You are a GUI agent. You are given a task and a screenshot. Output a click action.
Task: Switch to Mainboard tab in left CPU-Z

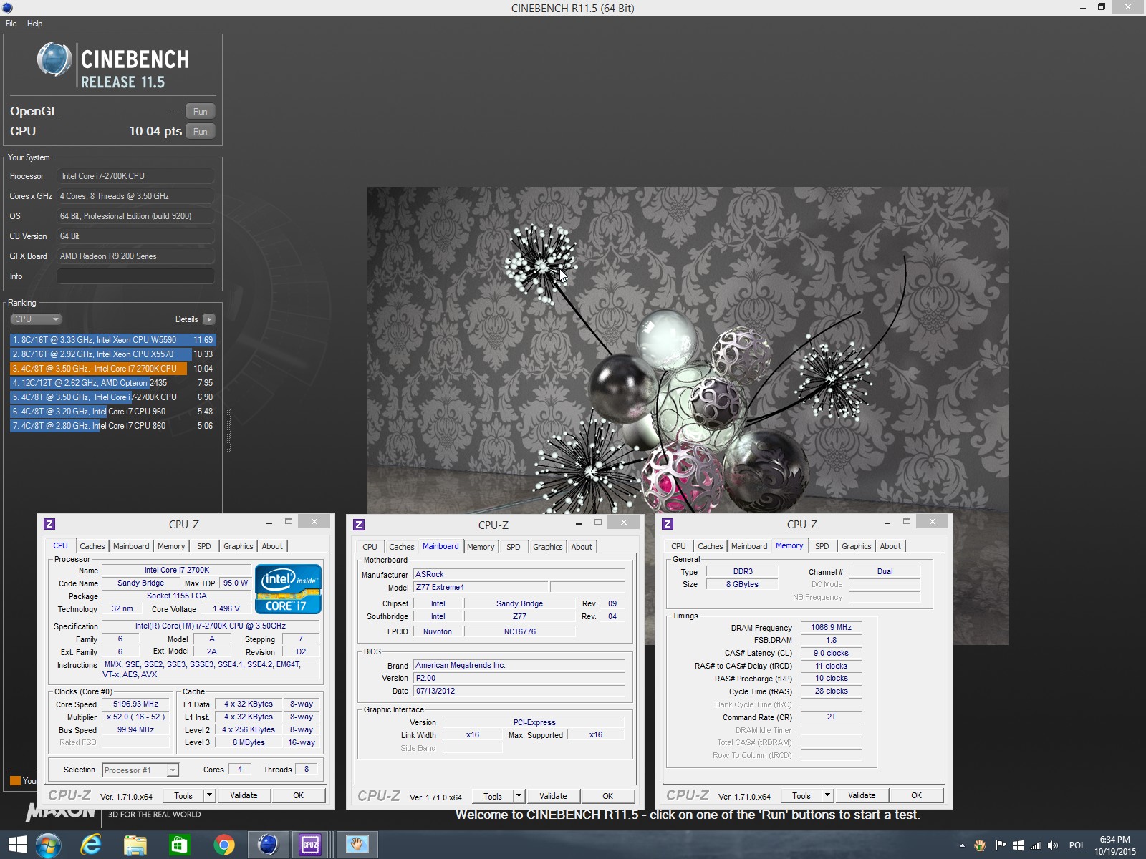(x=131, y=546)
